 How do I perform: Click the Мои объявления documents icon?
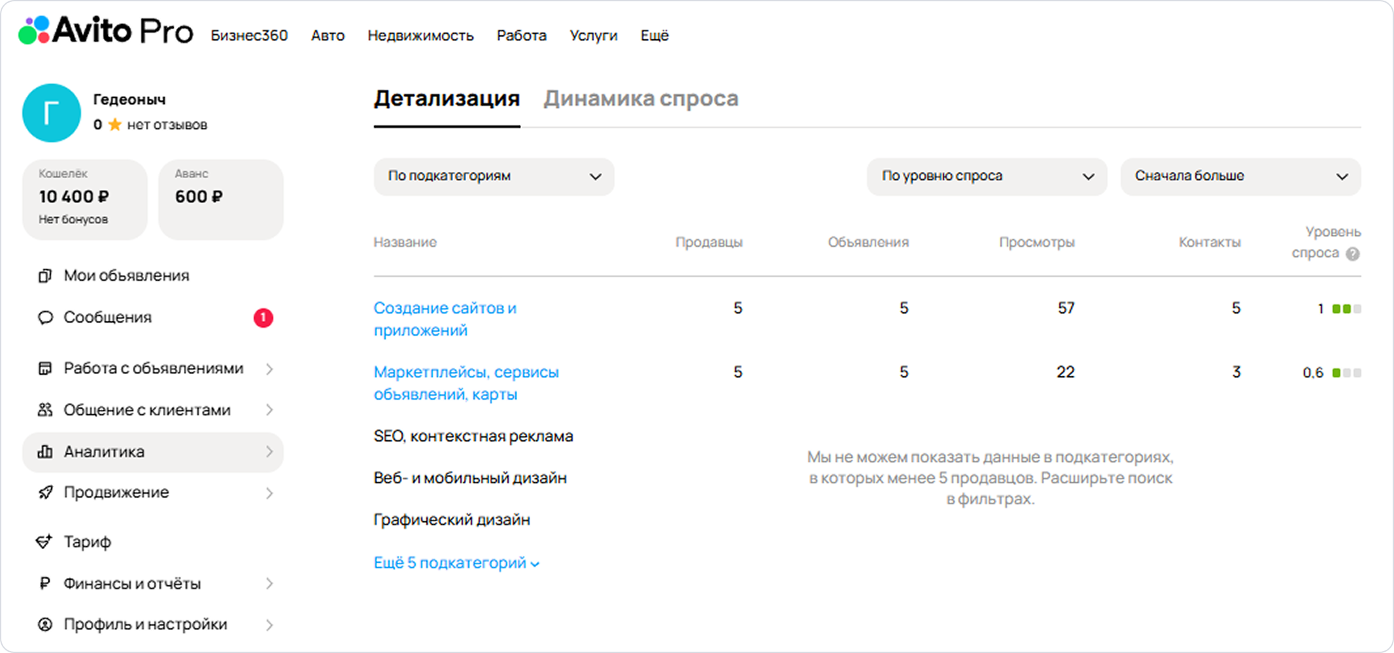pos(44,276)
